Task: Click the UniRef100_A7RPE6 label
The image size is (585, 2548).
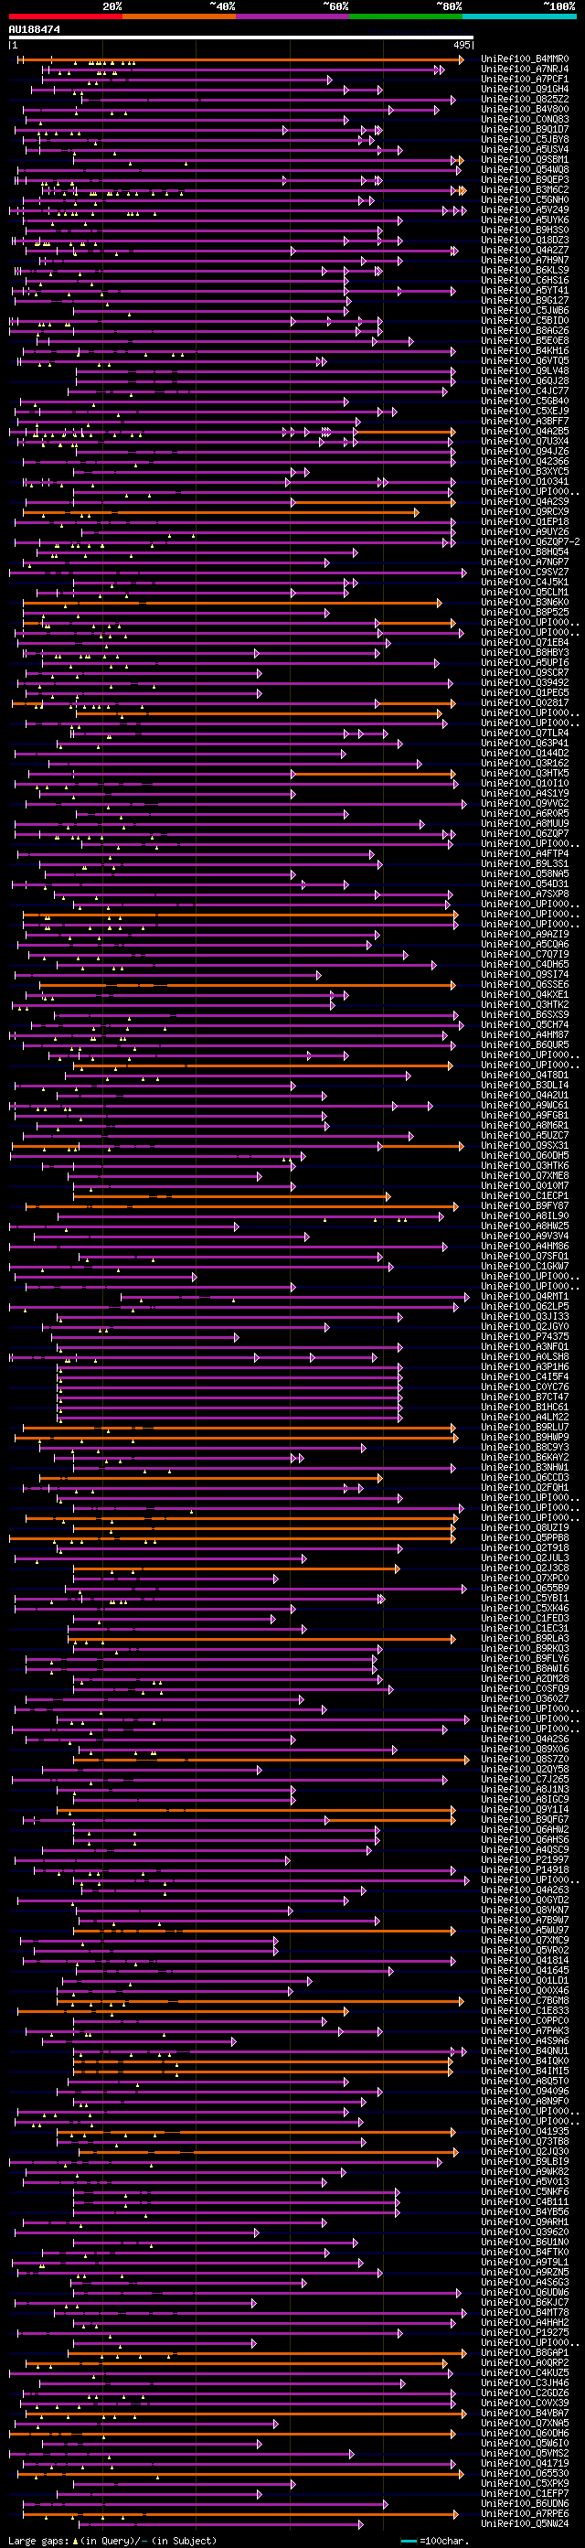Action: coord(525,2512)
